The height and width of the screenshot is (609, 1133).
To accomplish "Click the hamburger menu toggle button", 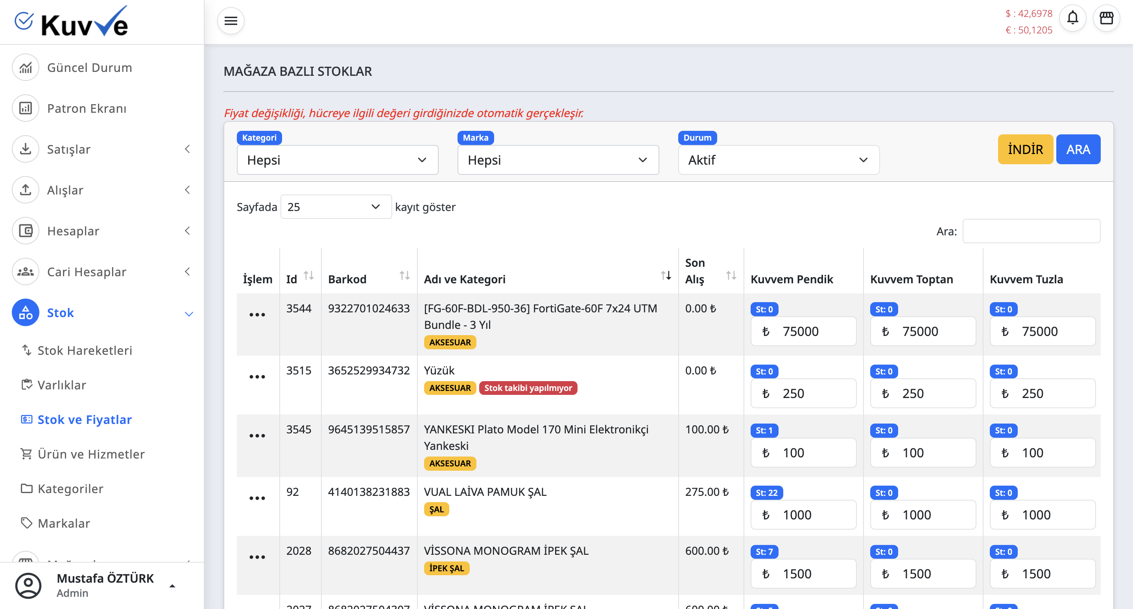I will (x=231, y=21).
